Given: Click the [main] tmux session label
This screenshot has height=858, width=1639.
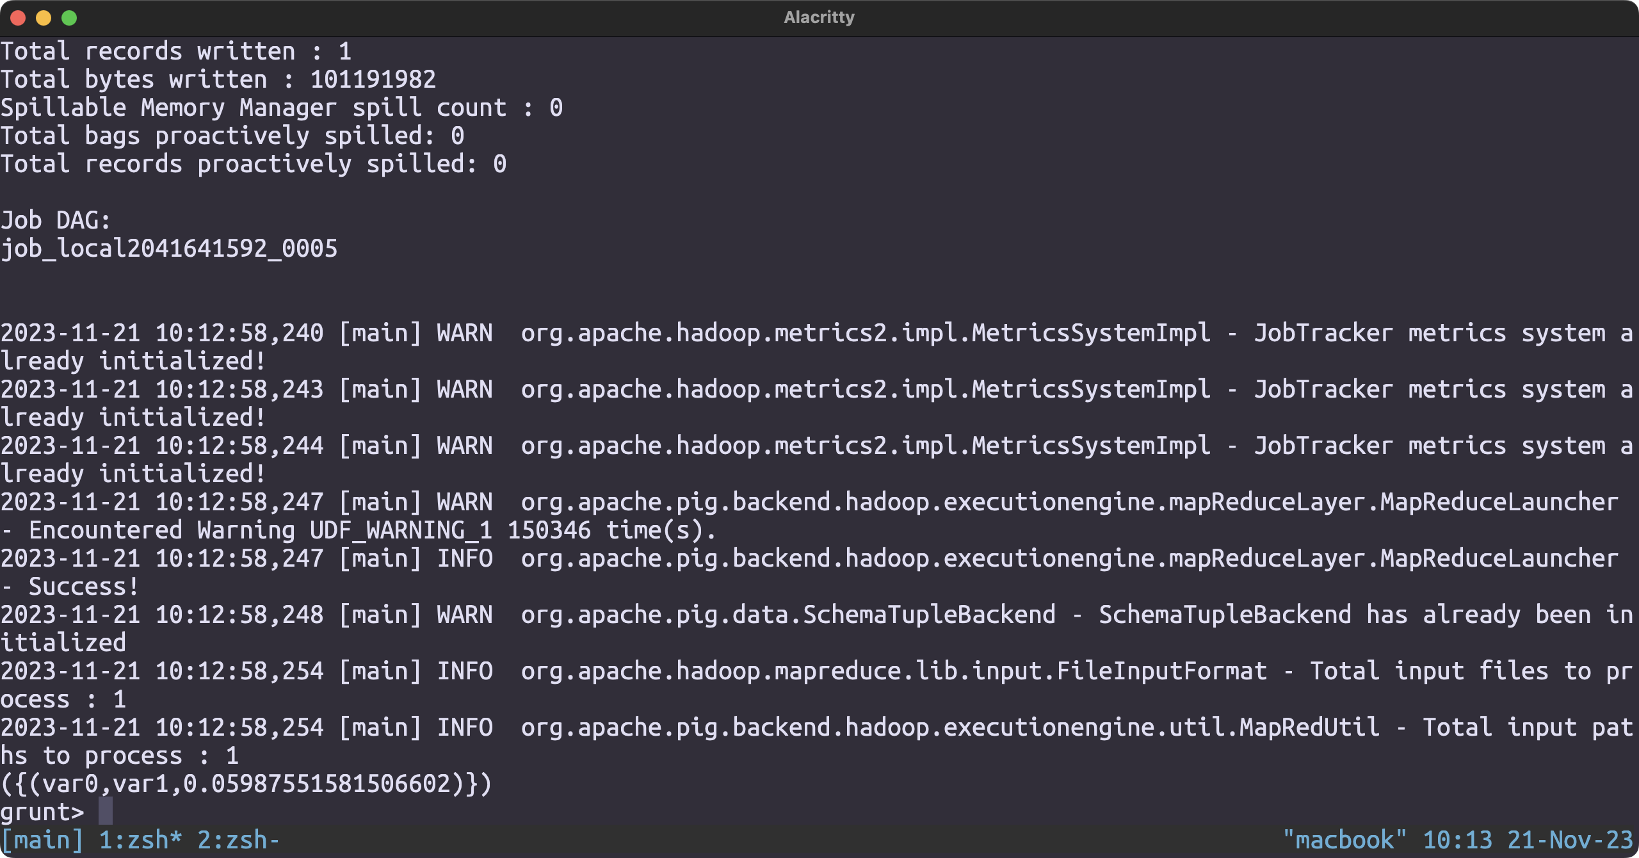Looking at the screenshot, I should 42,840.
